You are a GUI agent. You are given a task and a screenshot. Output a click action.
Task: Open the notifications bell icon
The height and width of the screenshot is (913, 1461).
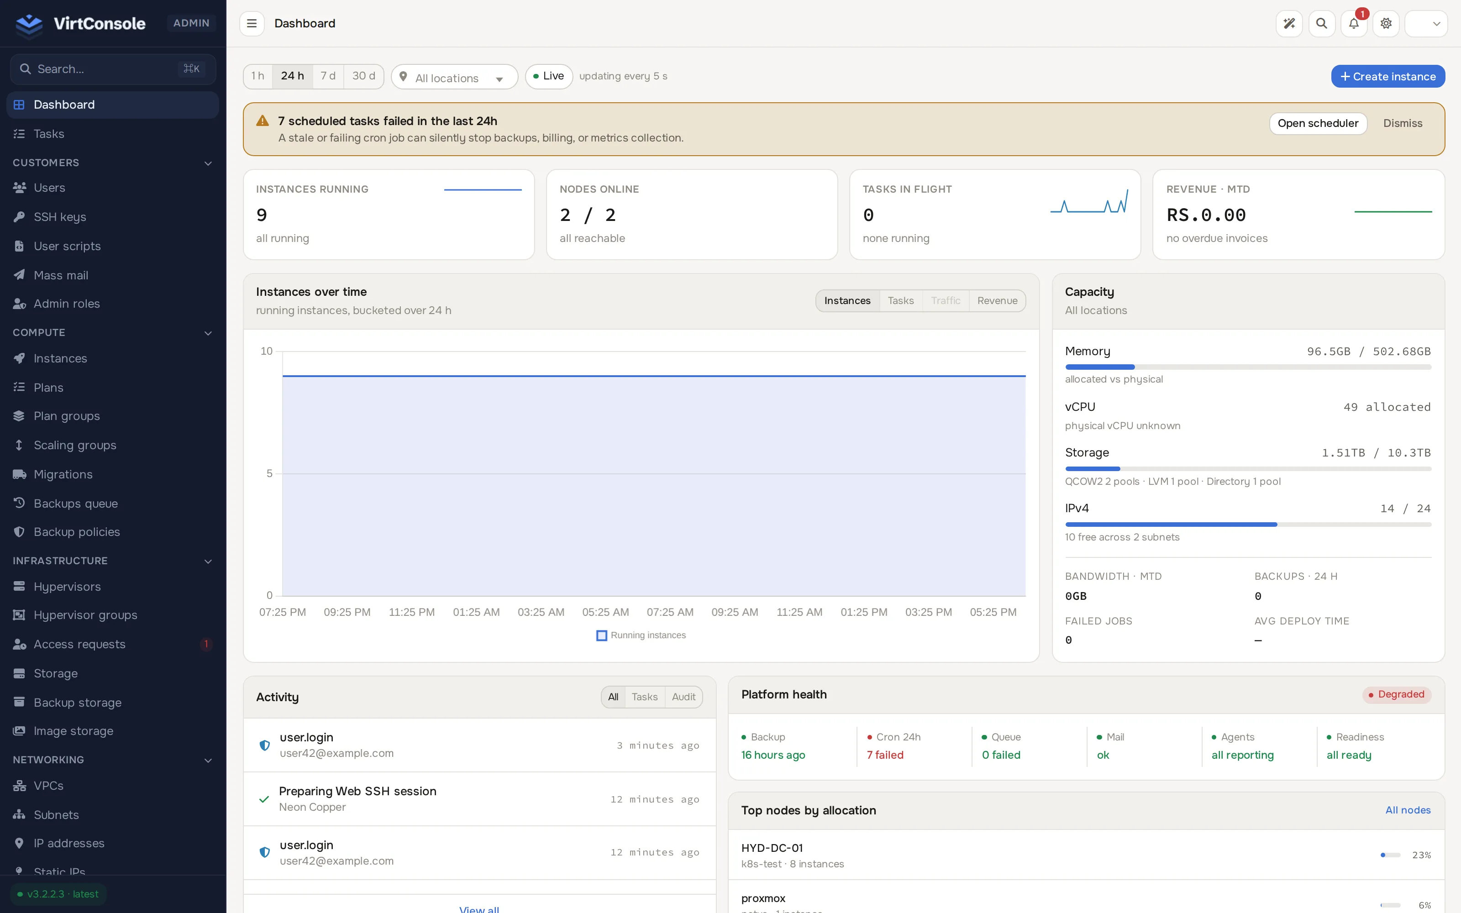tap(1354, 24)
